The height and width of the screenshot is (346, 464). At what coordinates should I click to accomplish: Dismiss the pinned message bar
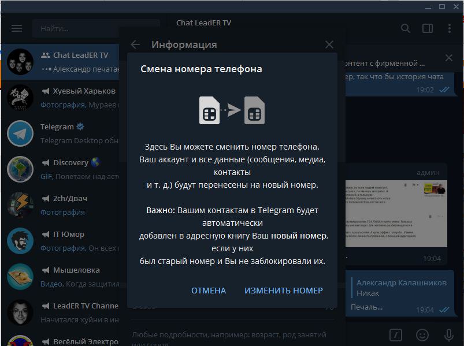tap(448, 58)
